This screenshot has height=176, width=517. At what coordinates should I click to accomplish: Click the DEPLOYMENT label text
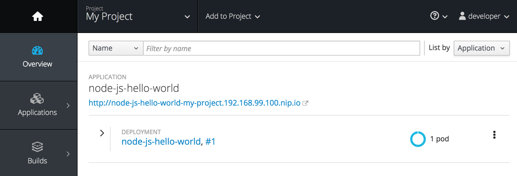coord(141,132)
